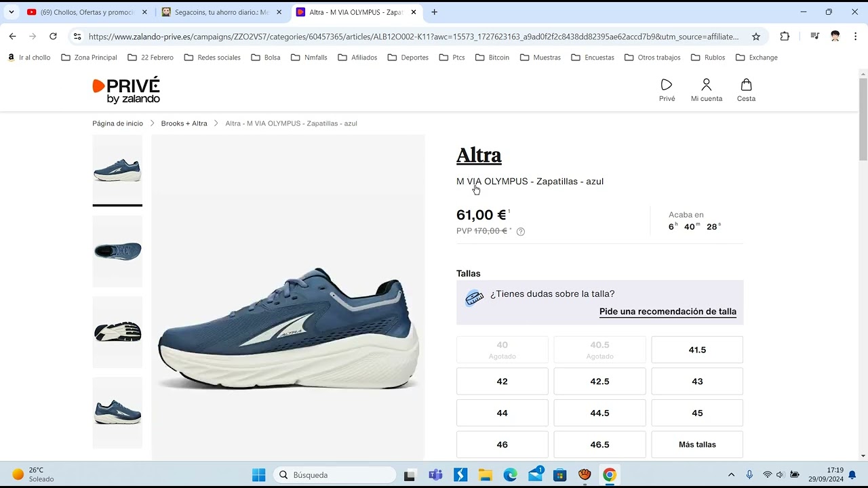Close the YouTube Chollos tab

(144, 12)
